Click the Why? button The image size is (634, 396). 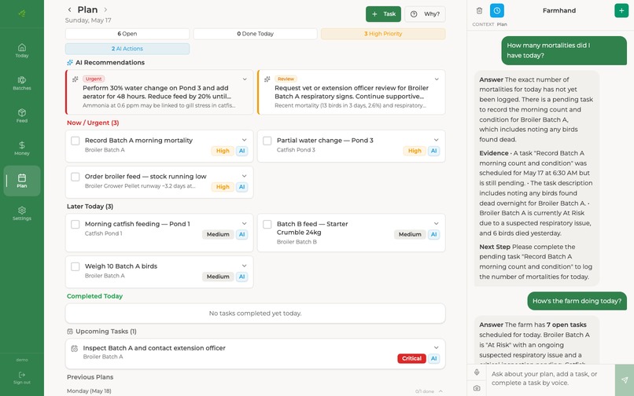coord(425,14)
